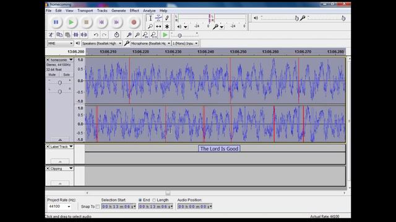Click the Audio Position time field

click(195, 207)
